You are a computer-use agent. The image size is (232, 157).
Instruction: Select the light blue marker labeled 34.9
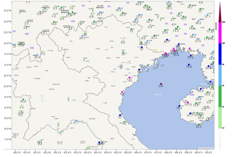click(139, 2)
